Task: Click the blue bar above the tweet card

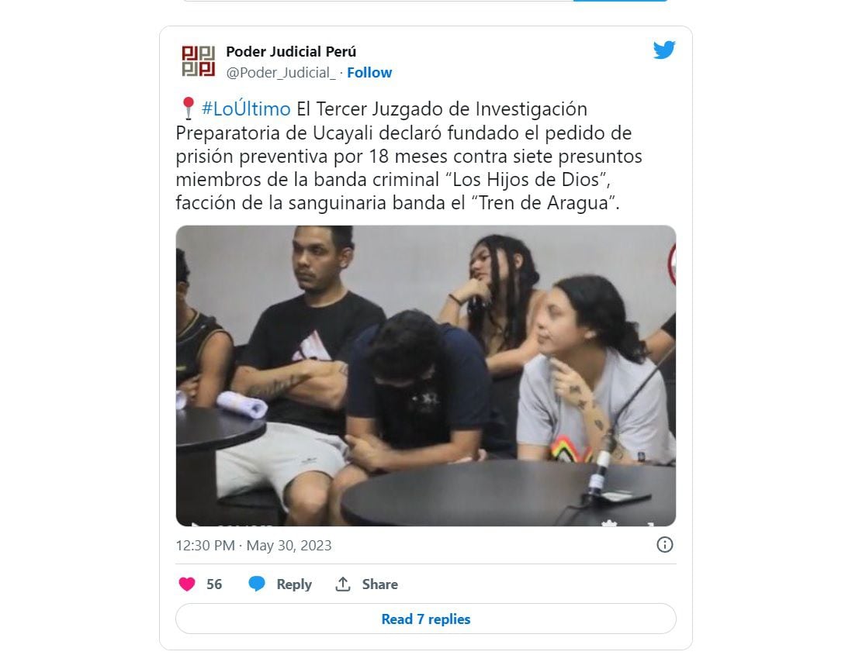Action: pyautogui.click(x=620, y=1)
